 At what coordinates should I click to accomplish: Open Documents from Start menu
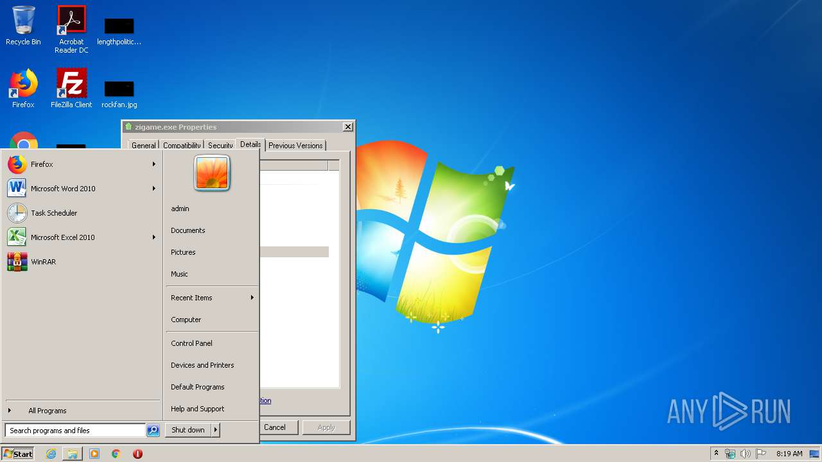tap(212, 230)
